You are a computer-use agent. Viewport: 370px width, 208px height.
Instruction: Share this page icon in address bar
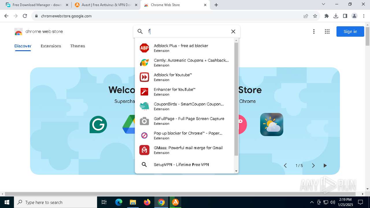click(306, 16)
